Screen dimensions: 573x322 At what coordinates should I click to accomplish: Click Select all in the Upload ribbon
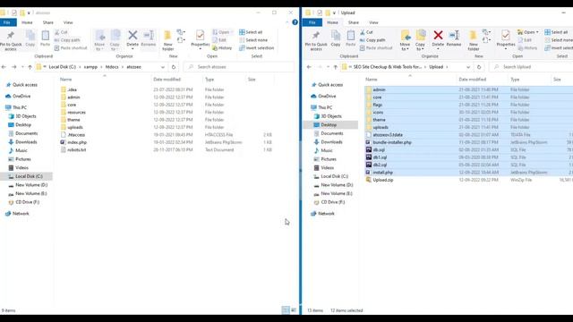coord(556,32)
